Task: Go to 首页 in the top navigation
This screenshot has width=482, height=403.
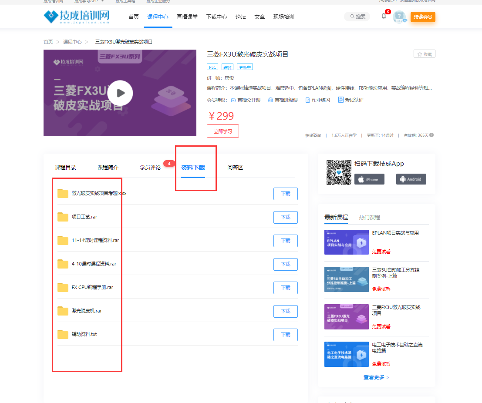Action: click(x=133, y=17)
